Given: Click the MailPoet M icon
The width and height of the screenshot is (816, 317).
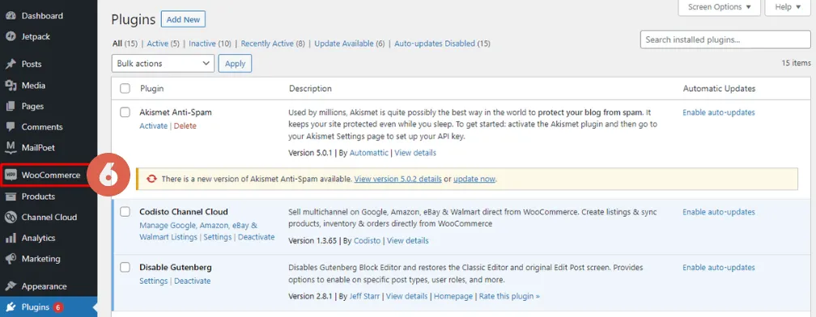Looking at the screenshot, I should pos(11,148).
